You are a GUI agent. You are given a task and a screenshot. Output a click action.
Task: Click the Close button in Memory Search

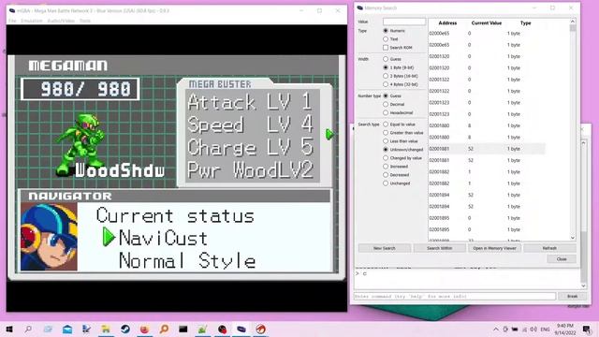[x=562, y=259]
